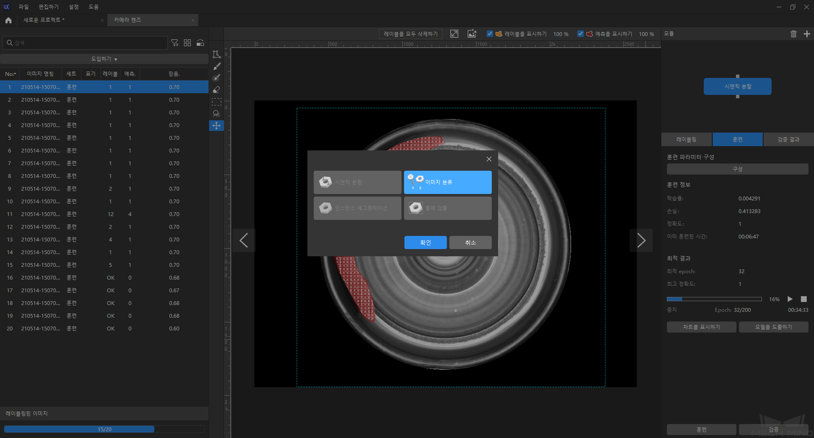Switch to the 카메라 렌즈 tab
The image size is (814, 438).
tap(153, 20)
